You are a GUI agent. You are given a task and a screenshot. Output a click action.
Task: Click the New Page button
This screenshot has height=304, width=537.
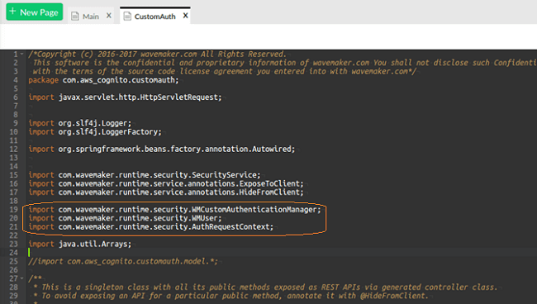click(x=34, y=12)
